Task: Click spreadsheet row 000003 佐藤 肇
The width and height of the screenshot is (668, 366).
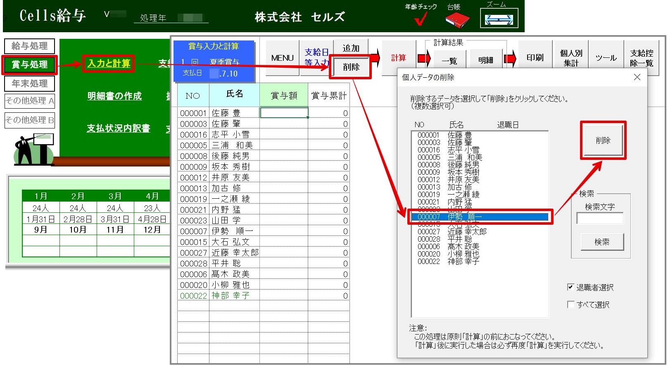Action: (264, 124)
